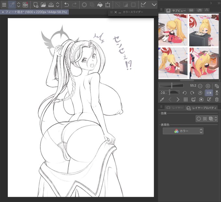Zoom out the Sub View image

(x=200, y=86)
